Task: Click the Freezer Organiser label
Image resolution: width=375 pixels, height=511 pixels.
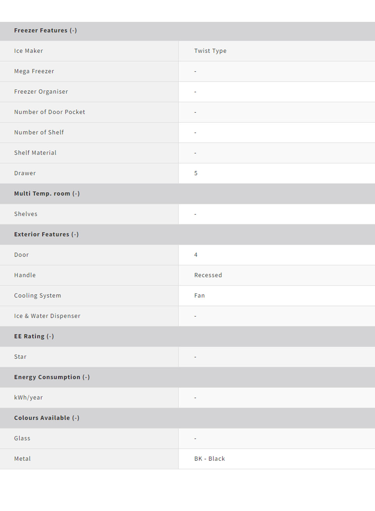Action: tap(41, 92)
